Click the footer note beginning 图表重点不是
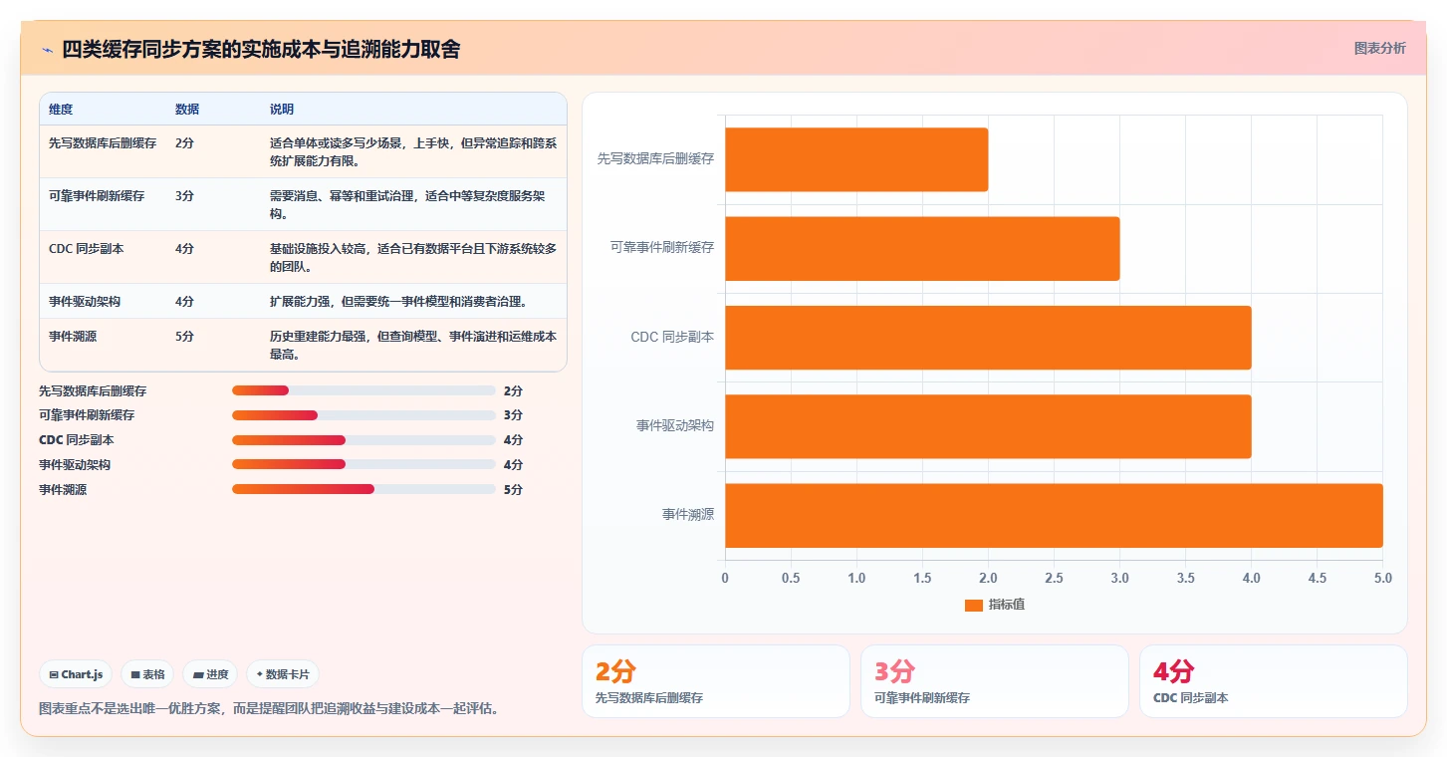The height and width of the screenshot is (757, 1447). (x=269, y=708)
